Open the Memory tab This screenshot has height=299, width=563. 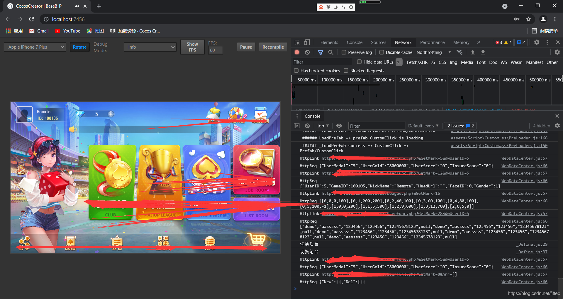click(461, 42)
